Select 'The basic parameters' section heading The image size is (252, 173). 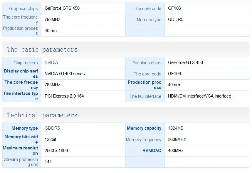(42, 49)
